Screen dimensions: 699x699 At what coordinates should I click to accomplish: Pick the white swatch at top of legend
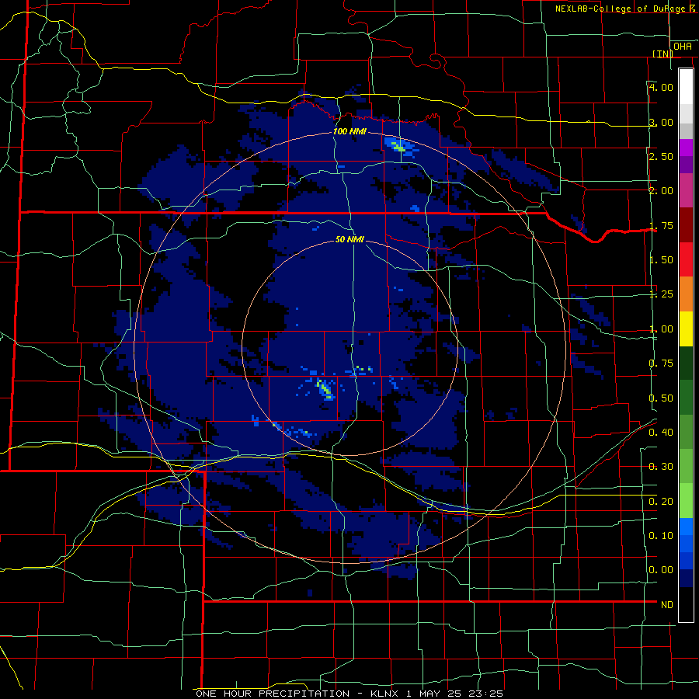point(686,86)
